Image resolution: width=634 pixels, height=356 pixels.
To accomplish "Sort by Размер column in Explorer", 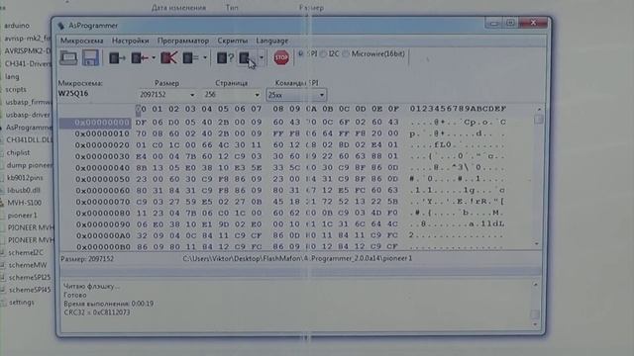I will 311,8.
